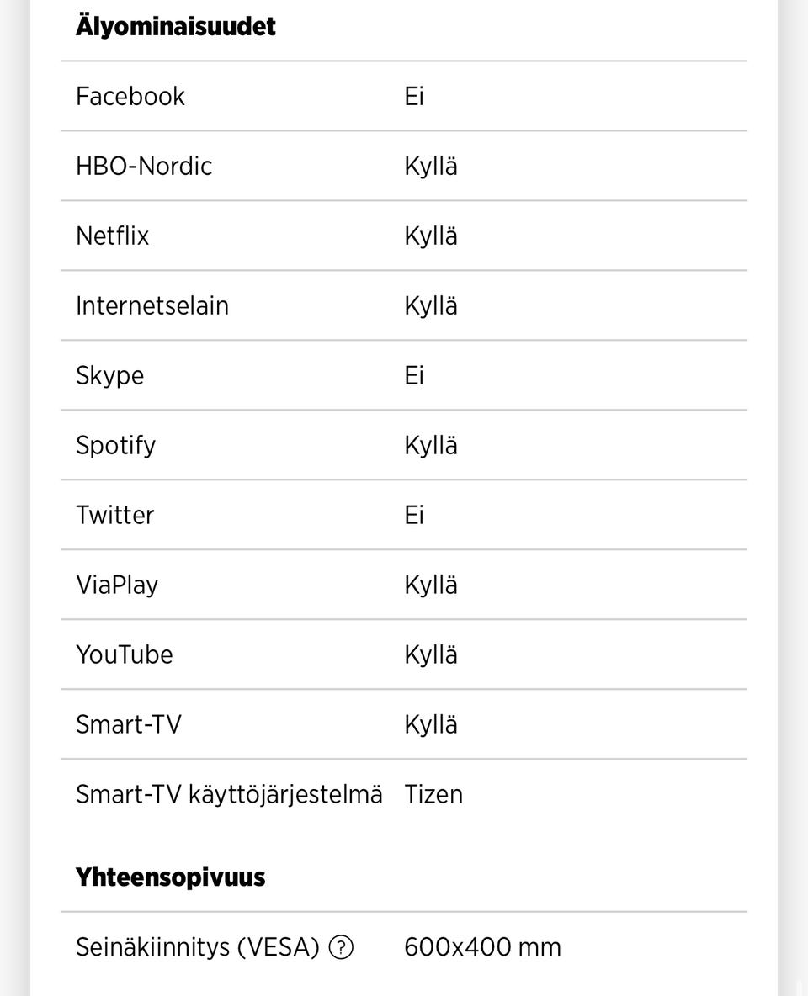Click the Netflix entry
The height and width of the screenshot is (996, 808).
(113, 236)
